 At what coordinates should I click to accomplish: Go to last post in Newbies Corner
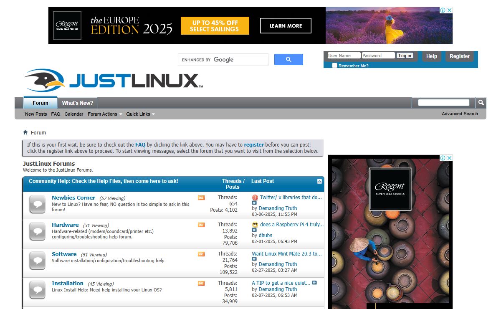(x=254, y=203)
